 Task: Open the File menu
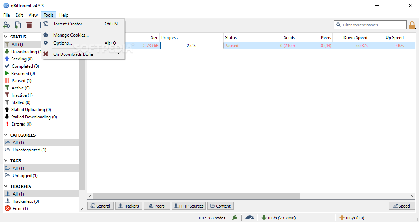tap(7, 15)
